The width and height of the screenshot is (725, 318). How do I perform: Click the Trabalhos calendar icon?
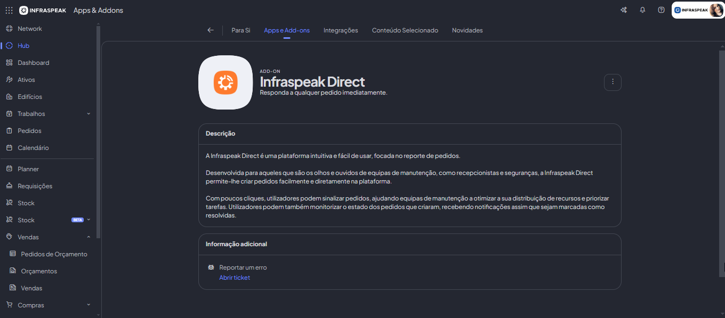click(9, 114)
